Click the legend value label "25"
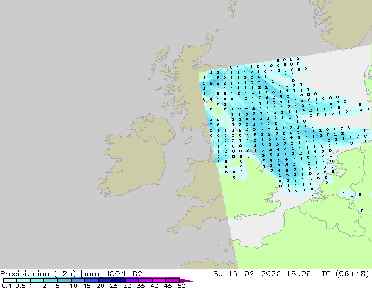 114,286
